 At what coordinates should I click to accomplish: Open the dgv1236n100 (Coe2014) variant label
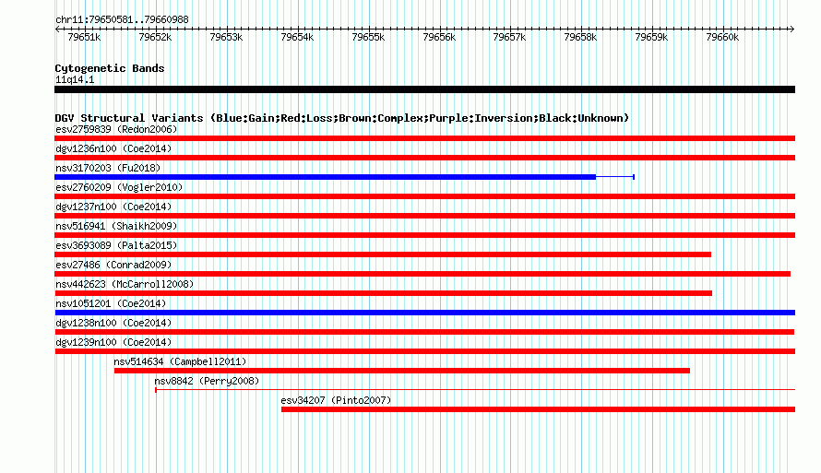(113, 148)
